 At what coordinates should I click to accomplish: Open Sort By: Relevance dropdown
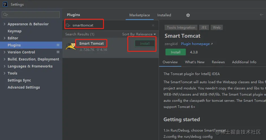click(x=139, y=34)
